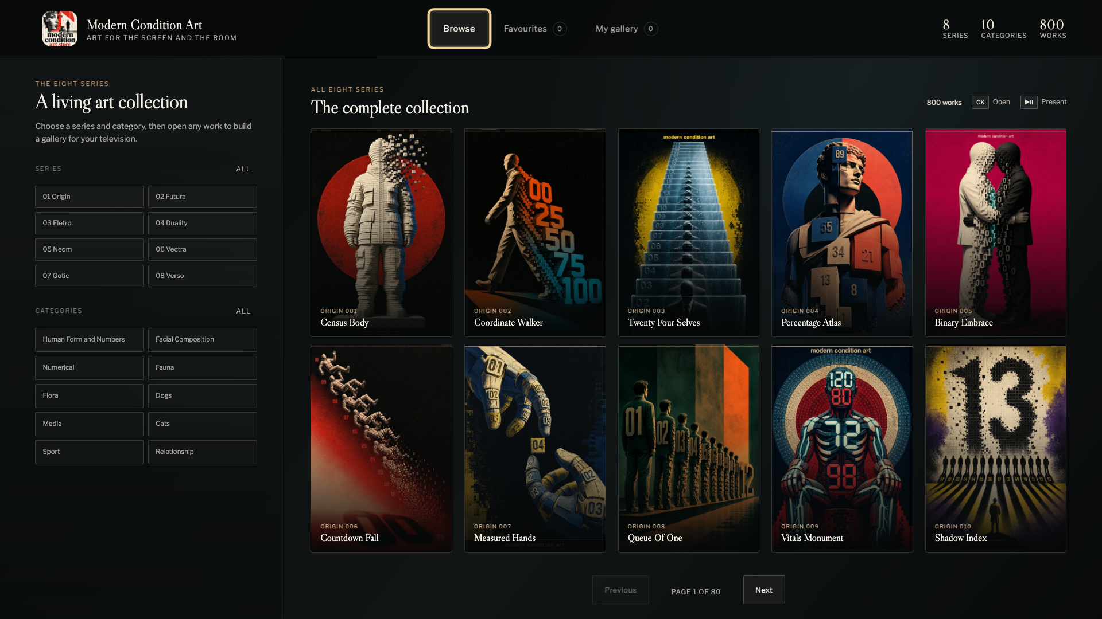The width and height of the screenshot is (1102, 619).
Task: Select the 06 Vectra series filter
Action: coord(203,249)
